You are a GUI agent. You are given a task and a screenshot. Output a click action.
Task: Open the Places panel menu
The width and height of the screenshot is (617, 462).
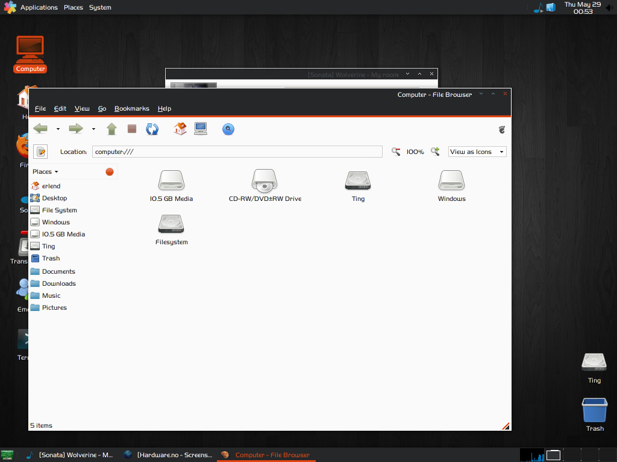pos(74,7)
